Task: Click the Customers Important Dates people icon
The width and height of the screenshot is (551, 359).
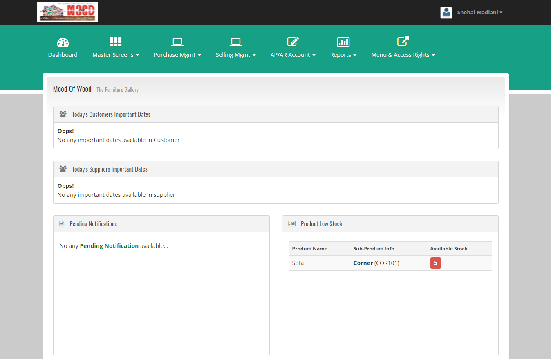Action: (x=63, y=114)
